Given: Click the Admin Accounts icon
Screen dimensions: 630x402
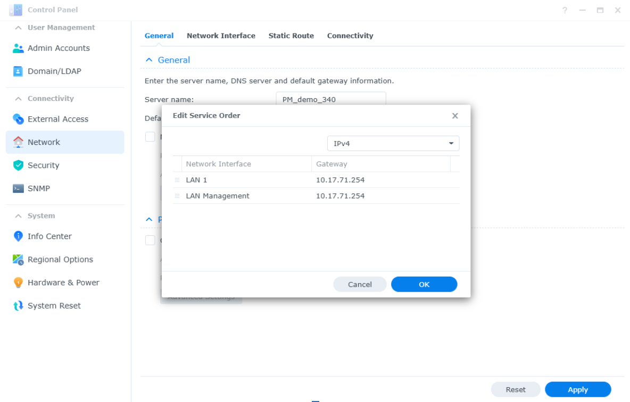Looking at the screenshot, I should (x=18, y=48).
